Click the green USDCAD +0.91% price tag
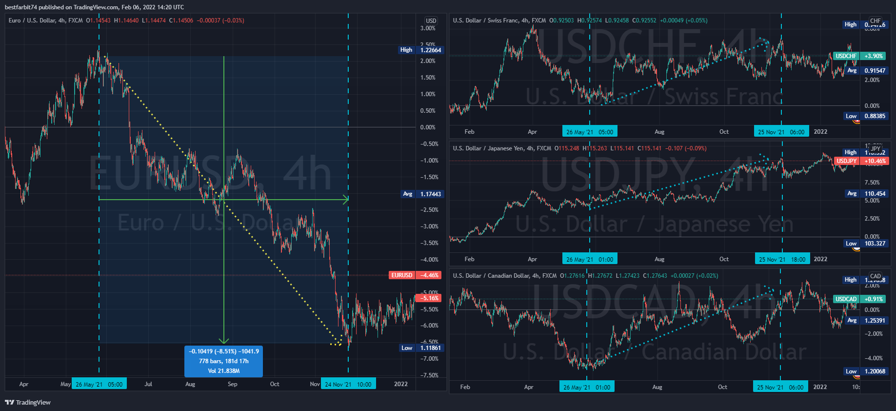Viewport: 896px width, 411px height. (859, 299)
